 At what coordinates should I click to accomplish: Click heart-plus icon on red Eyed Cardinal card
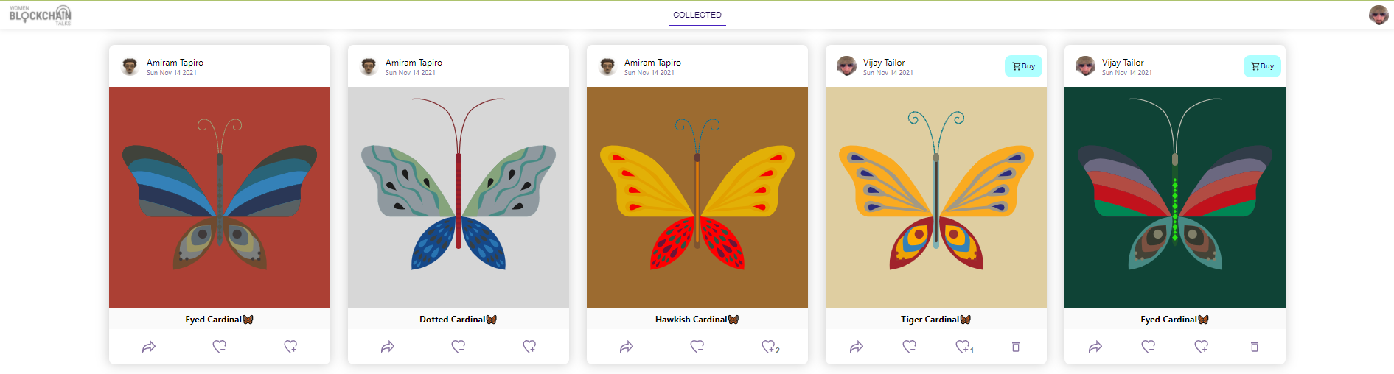pos(290,346)
